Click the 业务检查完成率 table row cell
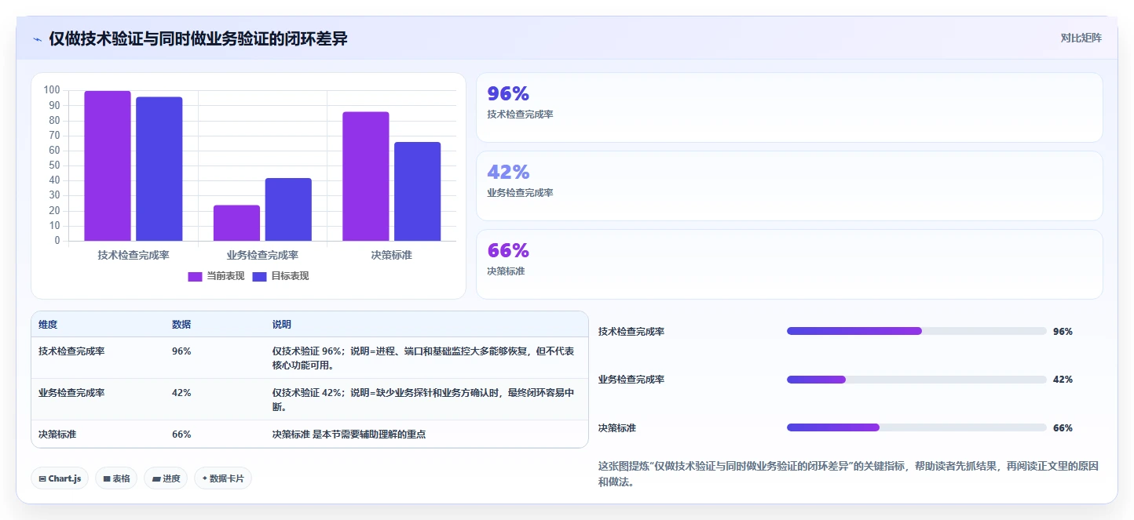This screenshot has width=1134, height=520. (71, 393)
